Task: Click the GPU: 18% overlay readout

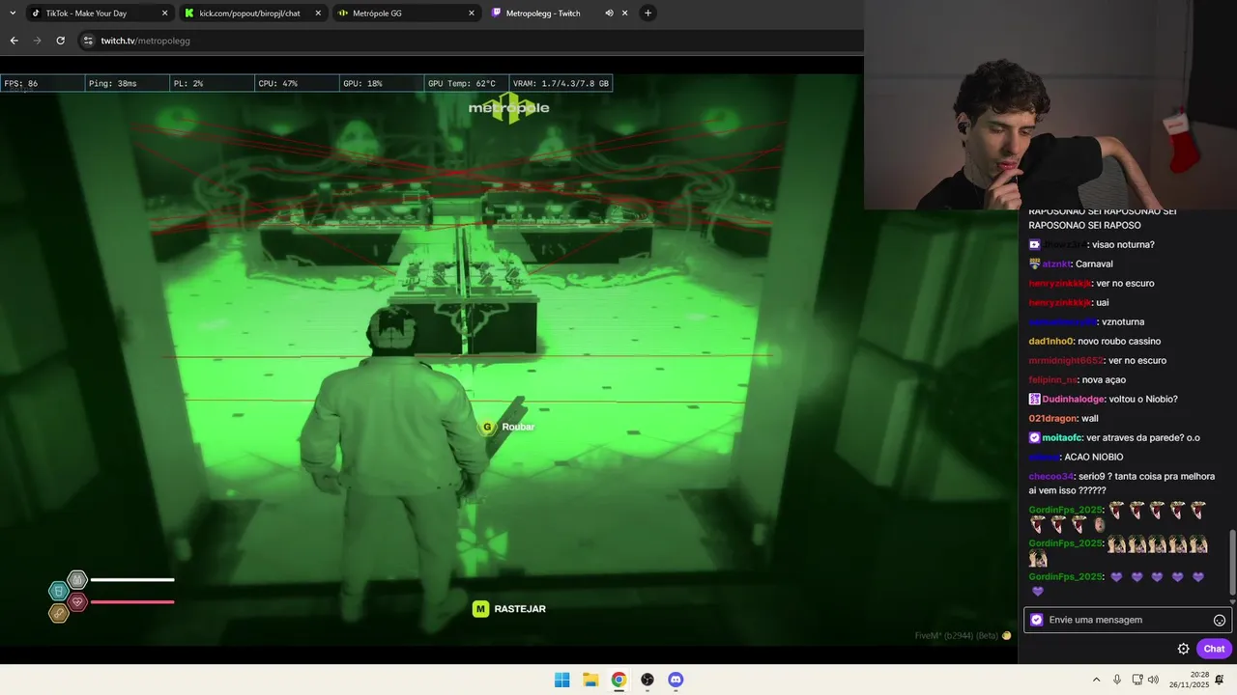Action: (382, 84)
